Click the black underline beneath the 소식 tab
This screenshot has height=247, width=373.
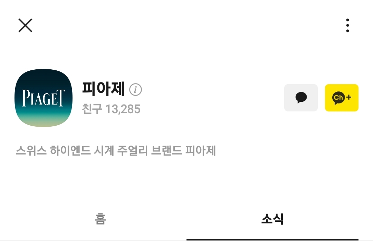[272, 239]
